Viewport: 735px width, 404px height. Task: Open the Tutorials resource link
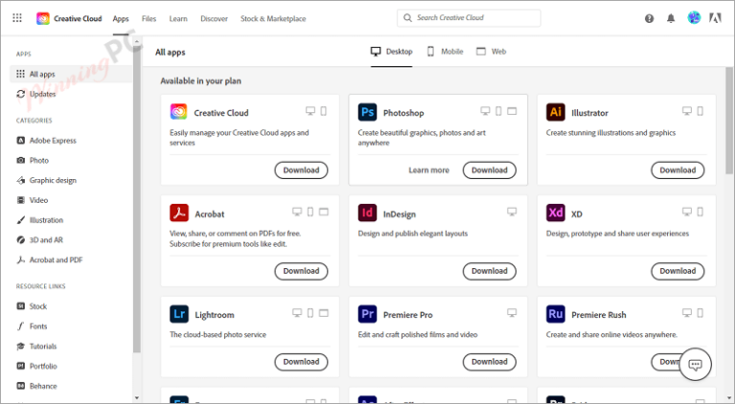point(36,346)
